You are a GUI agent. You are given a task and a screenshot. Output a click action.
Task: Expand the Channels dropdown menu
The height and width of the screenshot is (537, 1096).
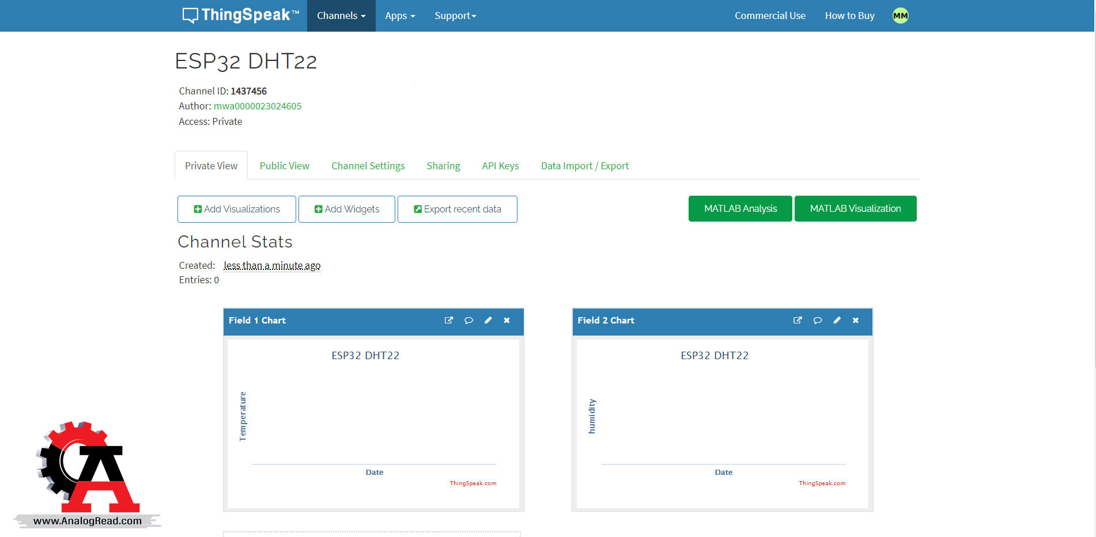pyautogui.click(x=341, y=16)
